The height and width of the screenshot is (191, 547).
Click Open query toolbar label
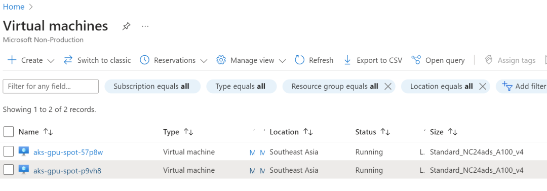click(445, 60)
